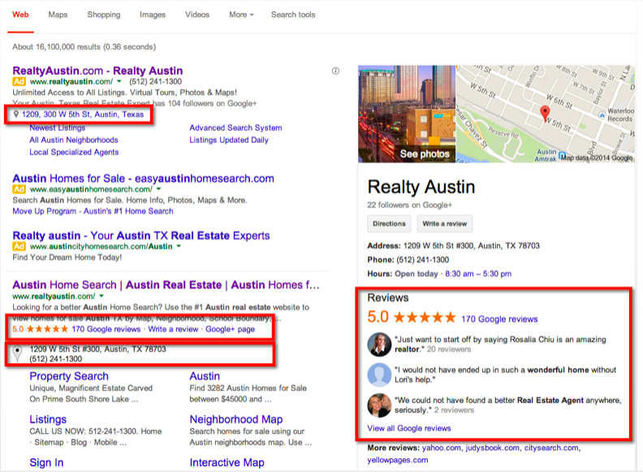The height and width of the screenshot is (472, 643).
Task: Open Local Specialized Agents sitelink
Action: pos(74,152)
